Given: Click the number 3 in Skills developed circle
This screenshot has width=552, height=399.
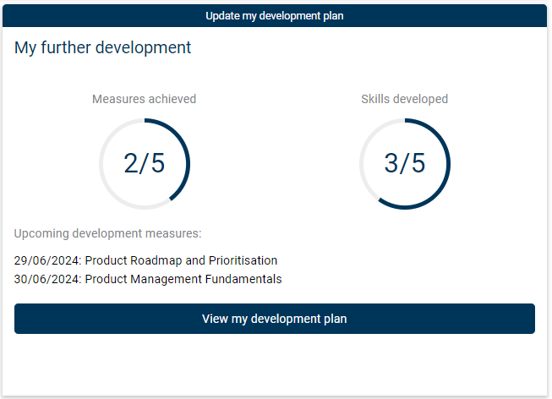Looking at the screenshot, I should [x=392, y=163].
